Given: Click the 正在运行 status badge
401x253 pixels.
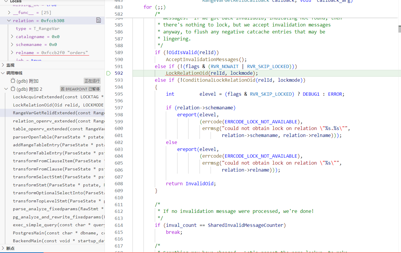Looking at the screenshot, I should coord(92,81).
